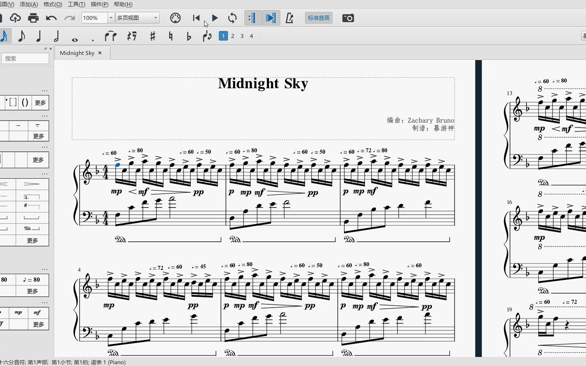Click the augmentation dot icon
The image size is (586, 366).
tap(93, 40)
